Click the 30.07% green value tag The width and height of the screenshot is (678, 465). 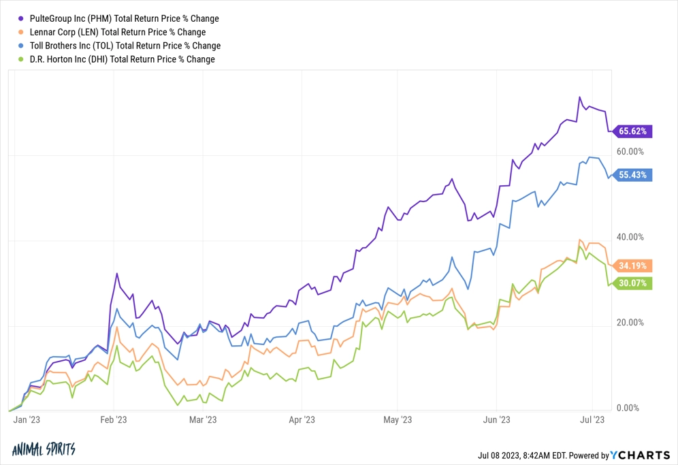[632, 283]
